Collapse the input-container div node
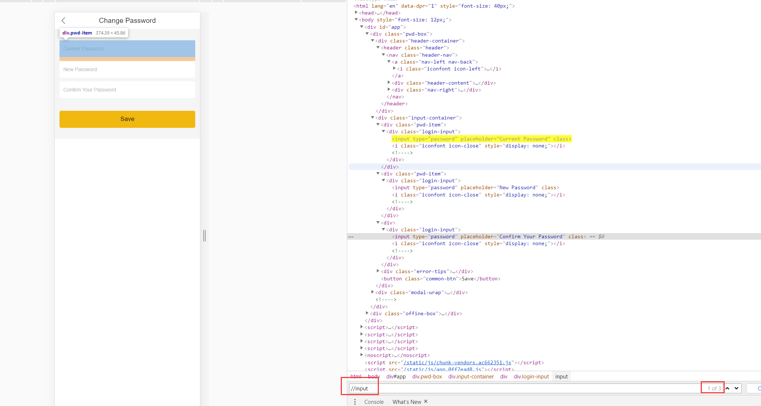The width and height of the screenshot is (761, 406). tap(373, 118)
